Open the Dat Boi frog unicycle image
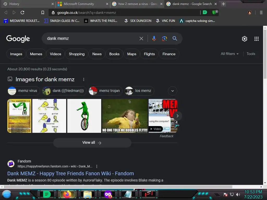Screen dimensions: 267x200 84,116
